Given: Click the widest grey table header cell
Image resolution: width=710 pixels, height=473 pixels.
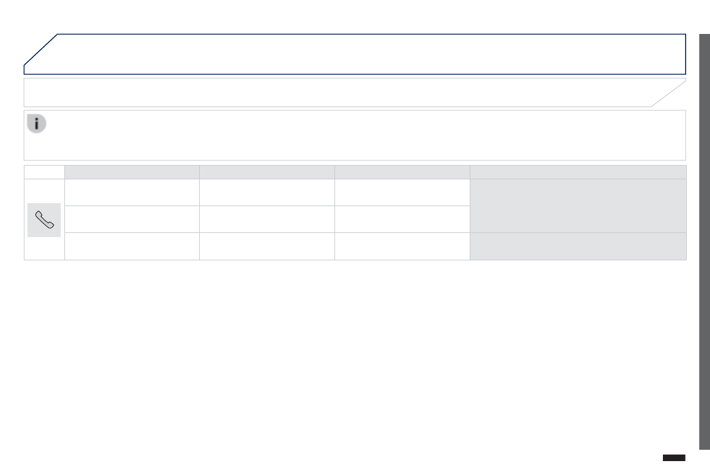Looking at the screenshot, I should click(578, 172).
